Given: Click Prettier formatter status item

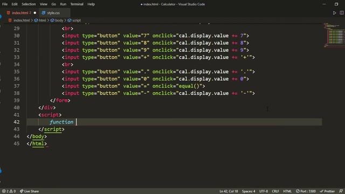Looking at the screenshot, I should (327, 191).
